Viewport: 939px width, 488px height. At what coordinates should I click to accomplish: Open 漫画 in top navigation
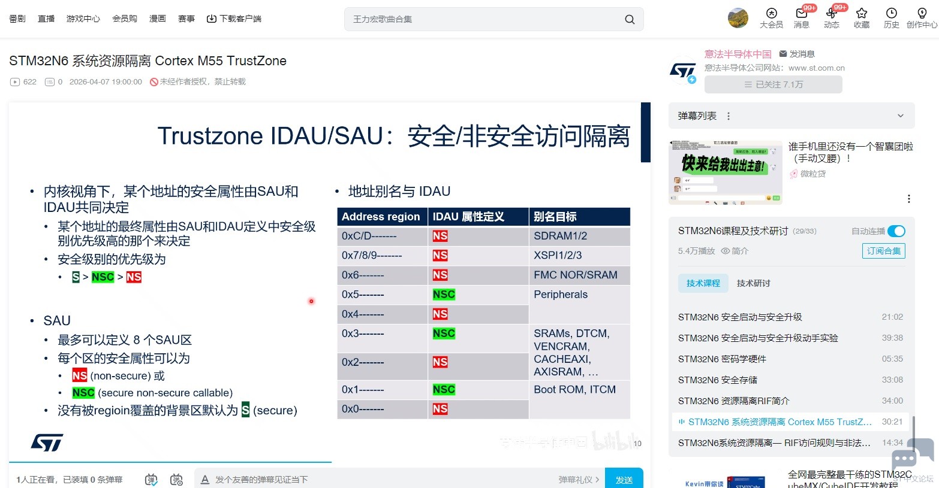tap(158, 19)
